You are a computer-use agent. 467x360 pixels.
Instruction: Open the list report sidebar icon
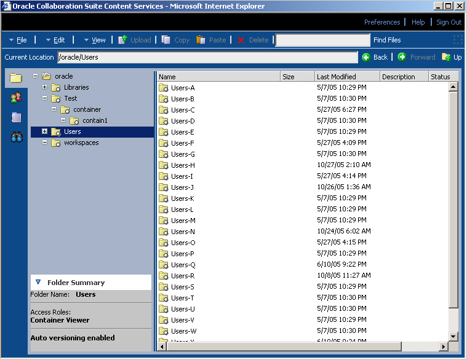coord(16,117)
